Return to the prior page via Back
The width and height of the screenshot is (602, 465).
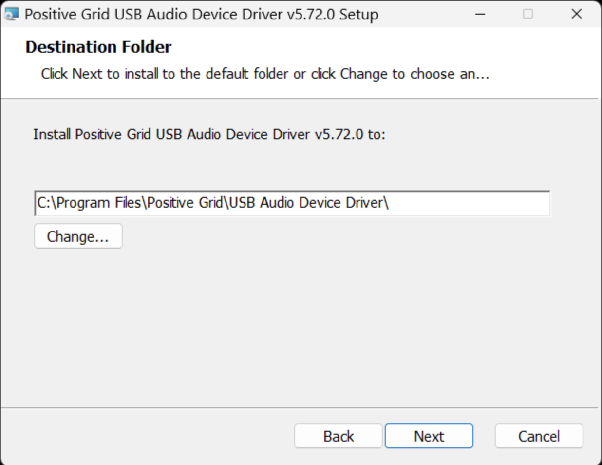339,436
